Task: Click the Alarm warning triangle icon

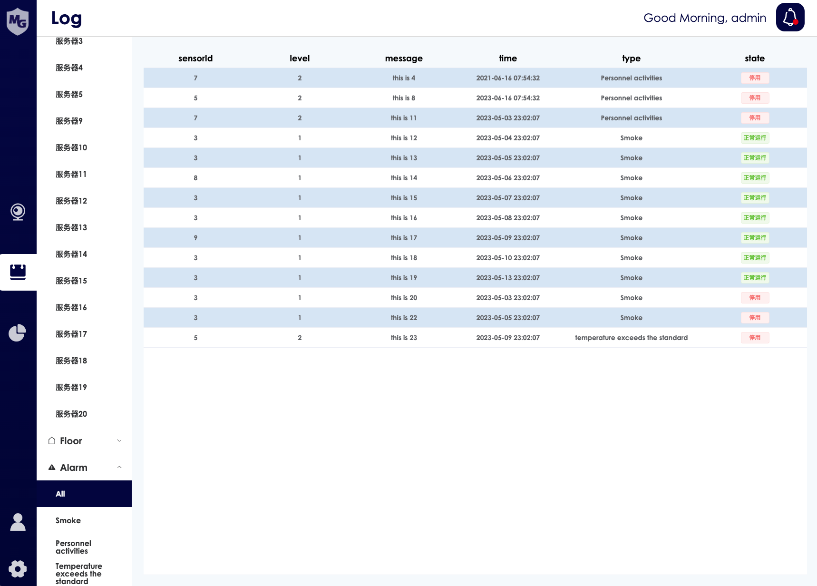Action: 52,468
